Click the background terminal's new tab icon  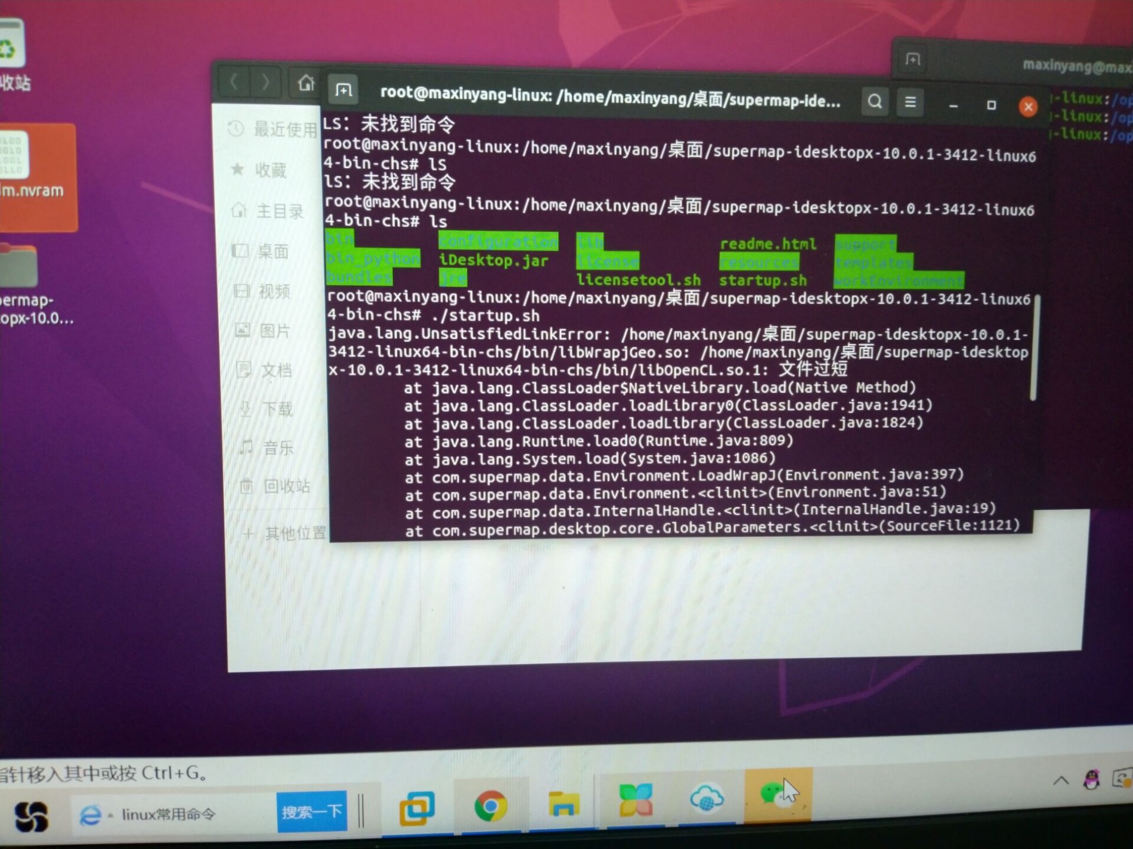[x=913, y=59]
